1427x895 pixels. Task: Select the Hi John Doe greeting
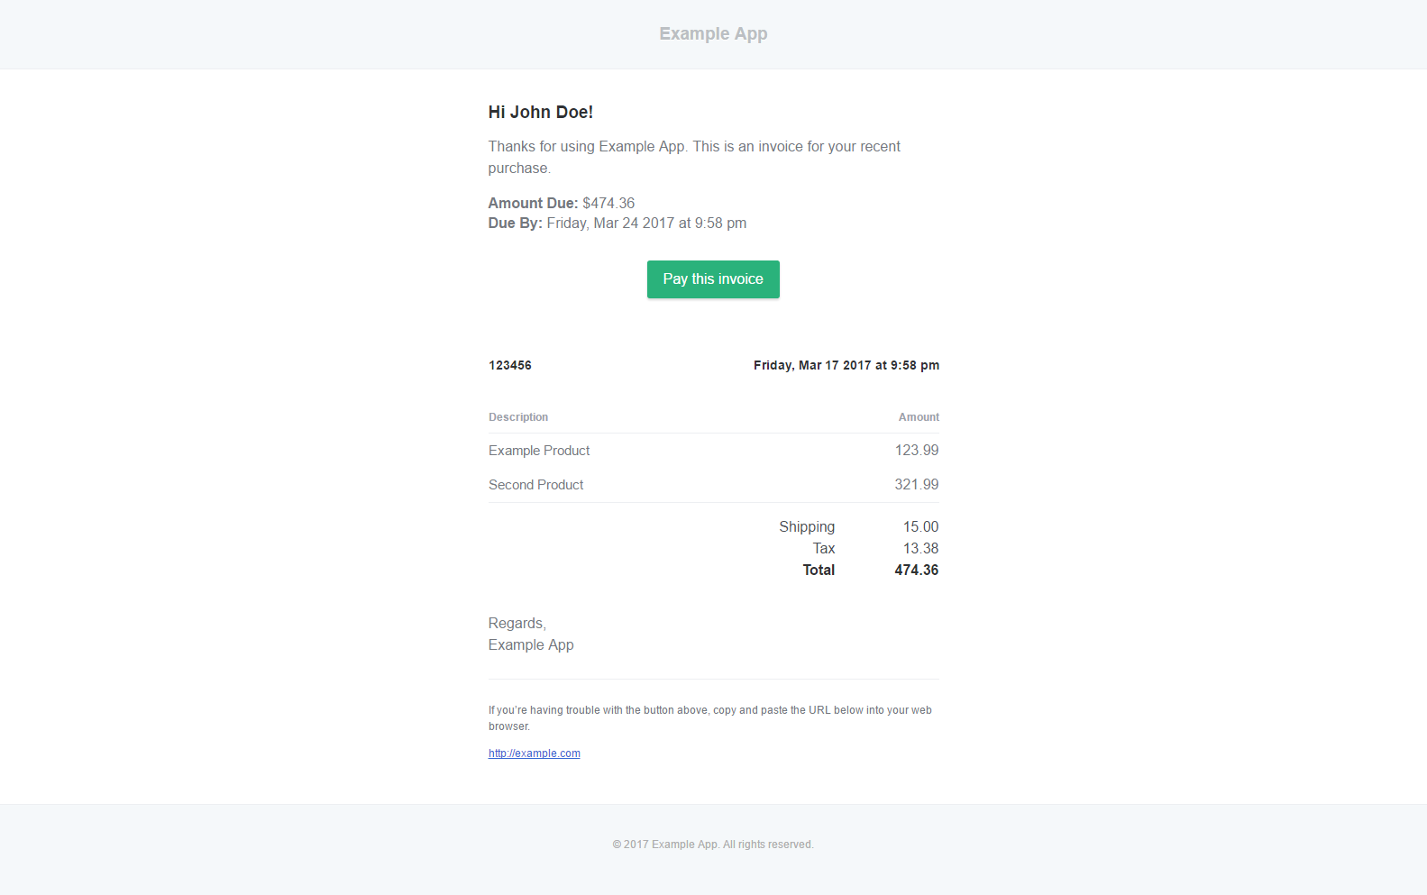(x=541, y=113)
